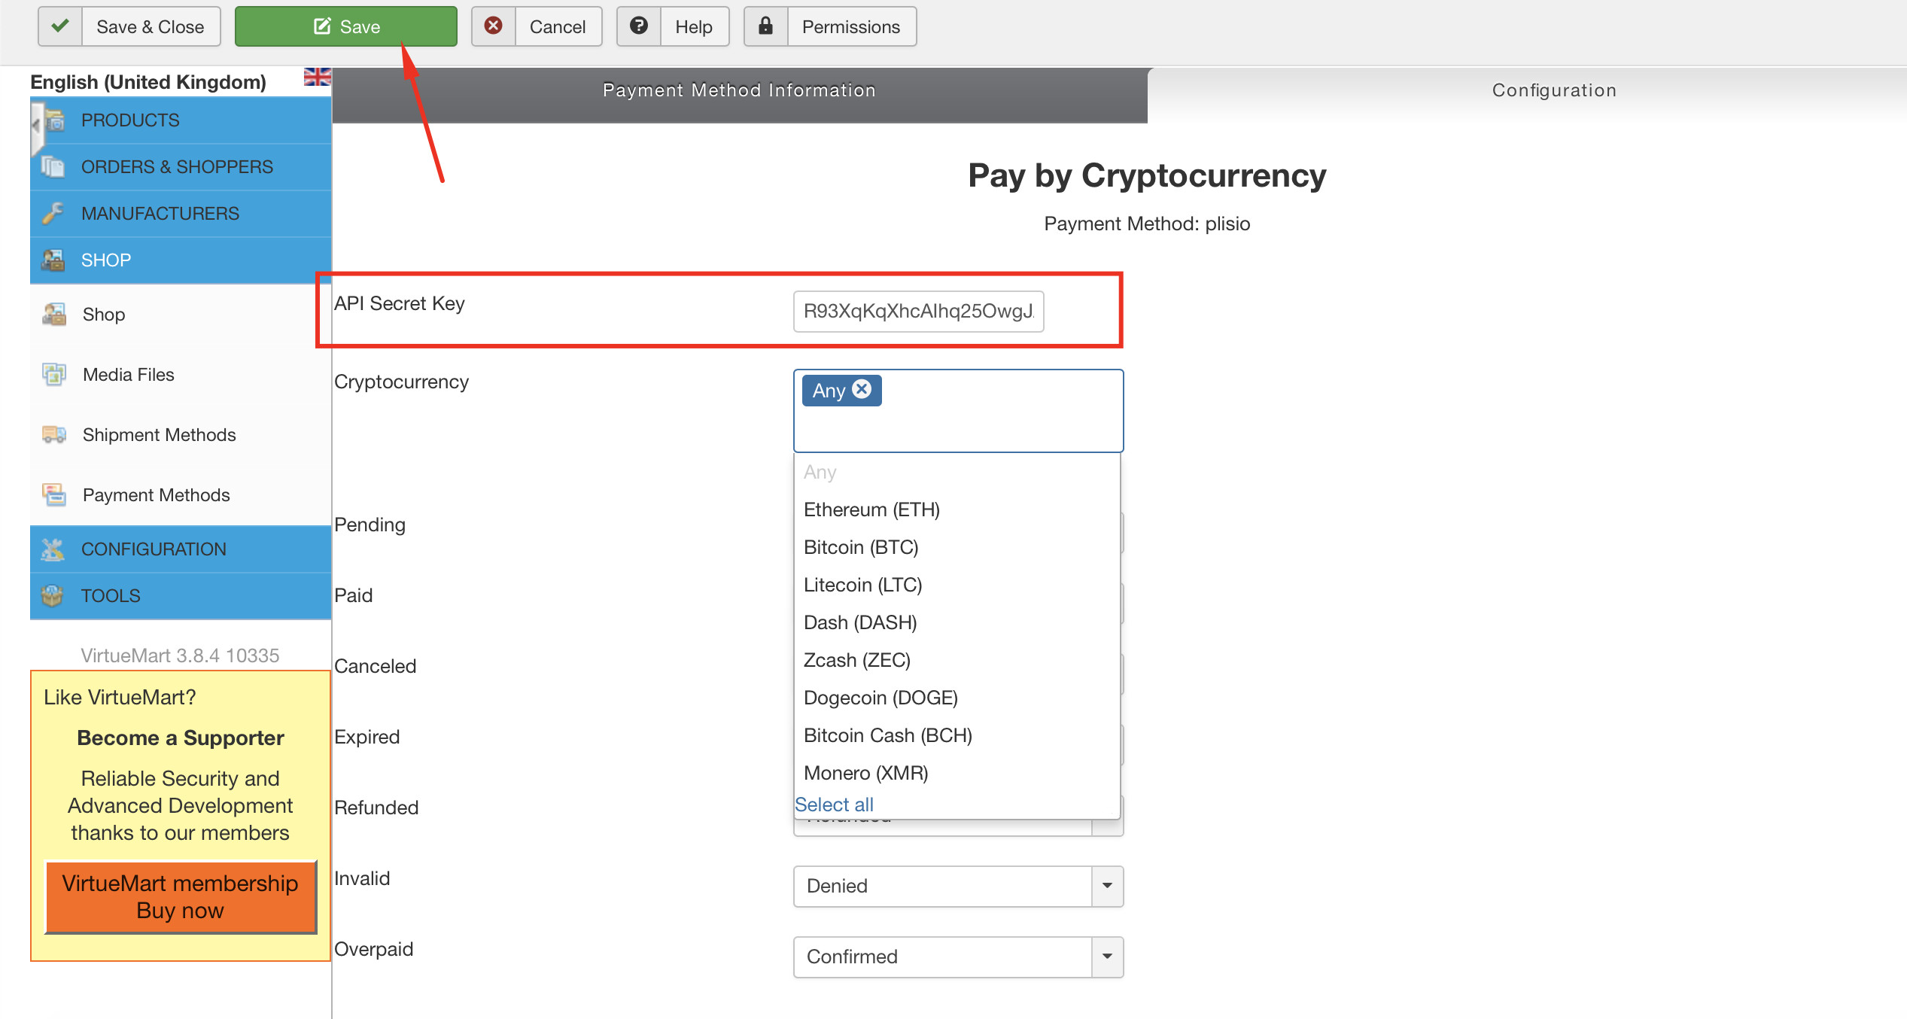
Task: Click the Permissions button label
Action: point(851,26)
